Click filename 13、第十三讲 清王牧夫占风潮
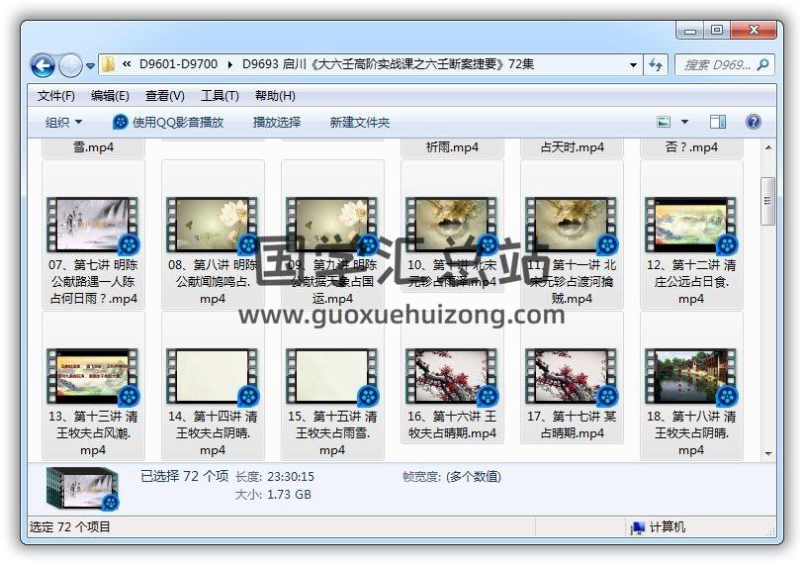Screen dimensions: 804x565 pos(93,433)
